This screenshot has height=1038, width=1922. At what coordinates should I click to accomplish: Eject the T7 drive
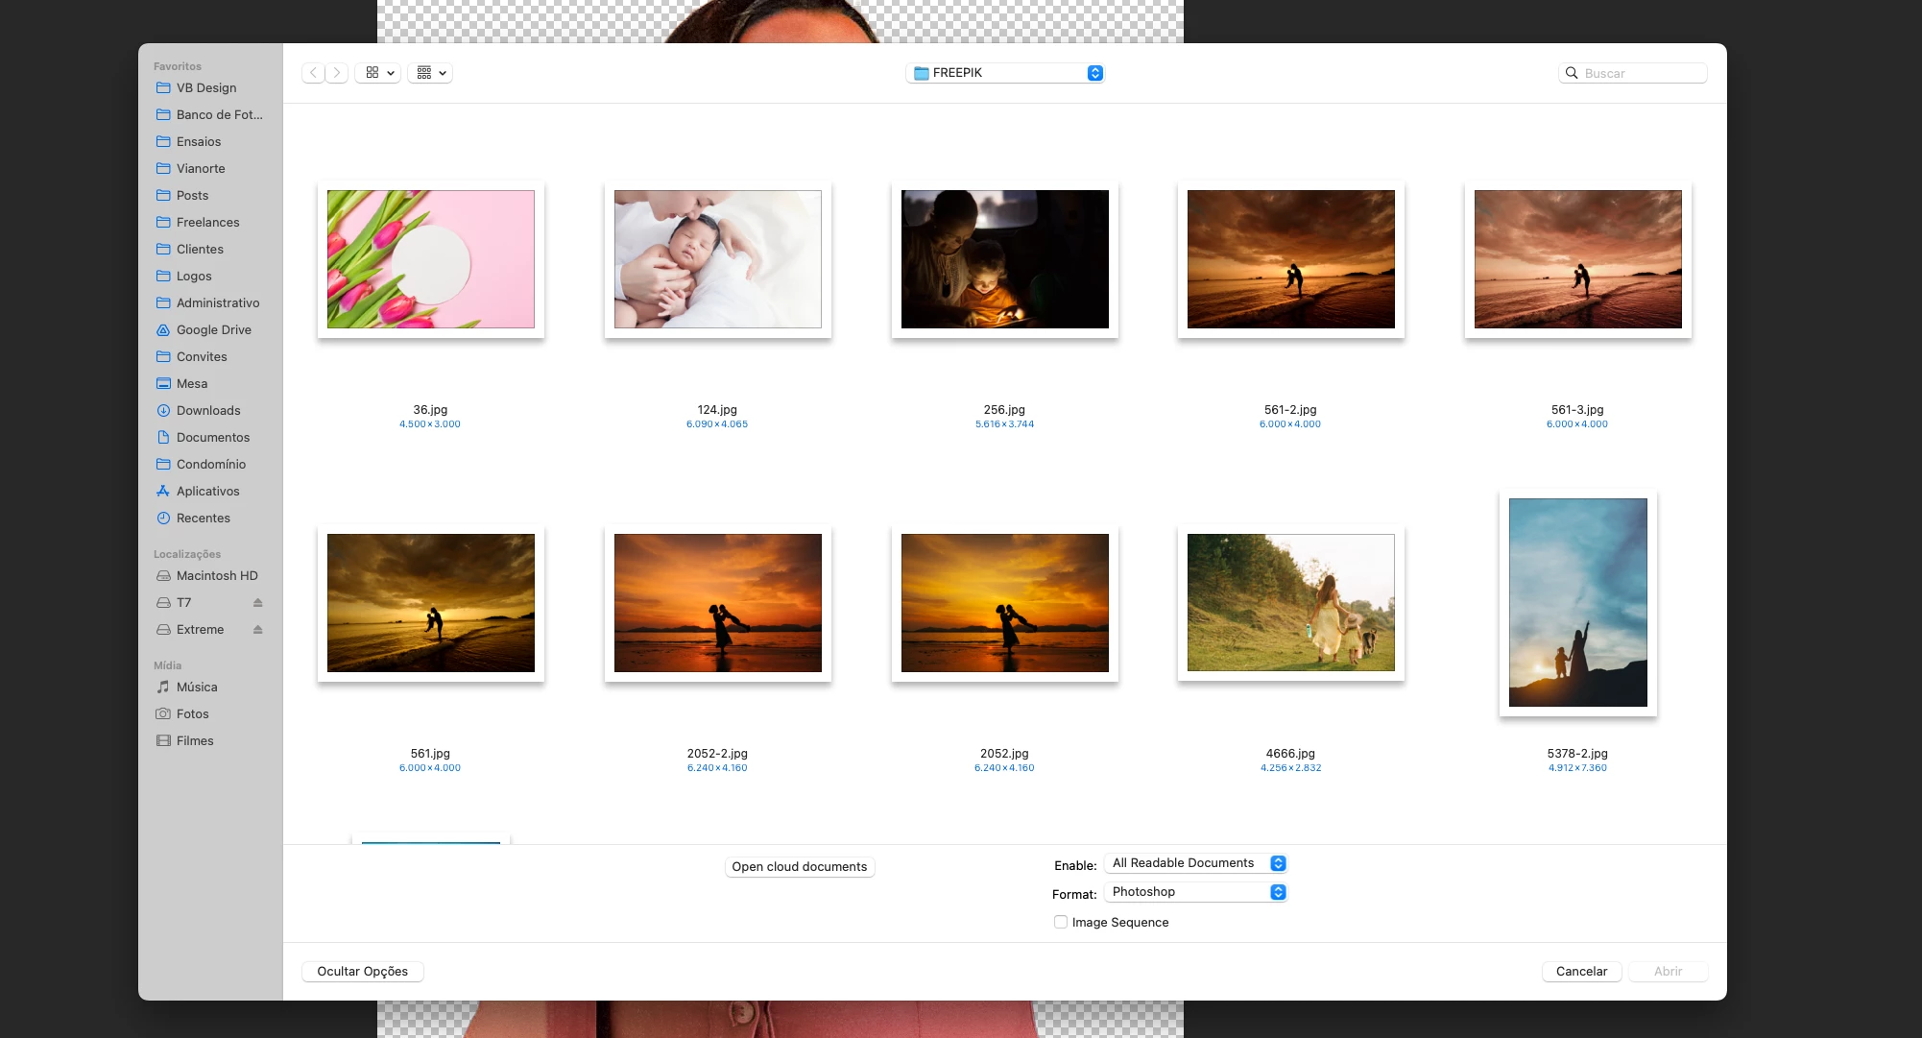pyautogui.click(x=257, y=603)
